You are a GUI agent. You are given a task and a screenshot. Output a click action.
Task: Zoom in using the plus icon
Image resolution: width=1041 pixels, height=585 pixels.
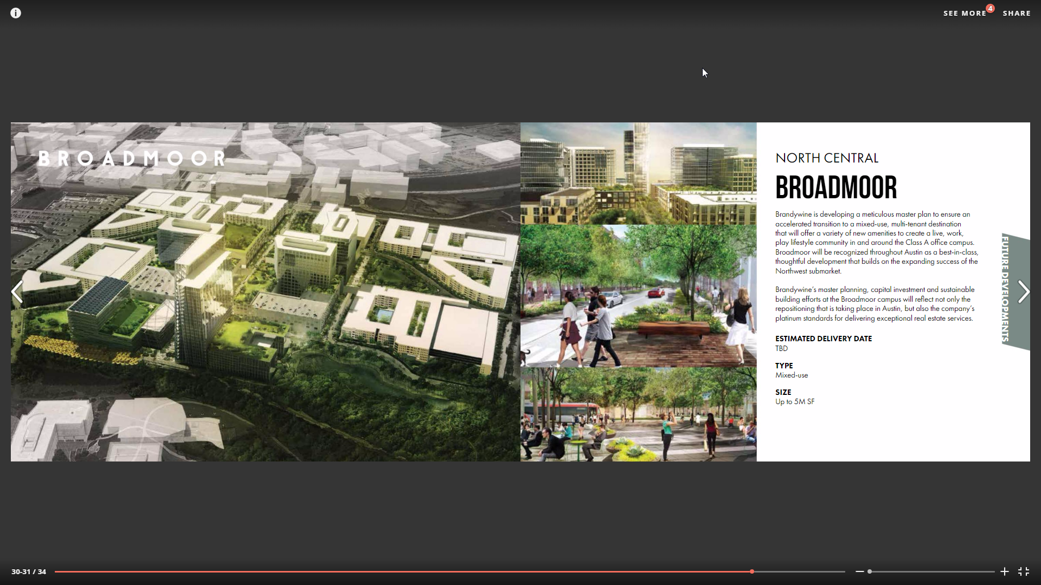point(1004,571)
